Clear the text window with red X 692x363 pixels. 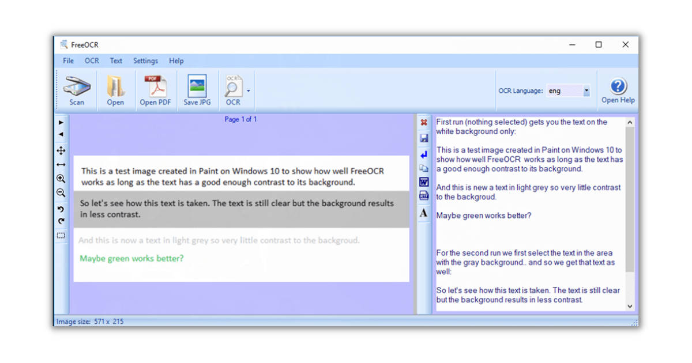coord(424,123)
